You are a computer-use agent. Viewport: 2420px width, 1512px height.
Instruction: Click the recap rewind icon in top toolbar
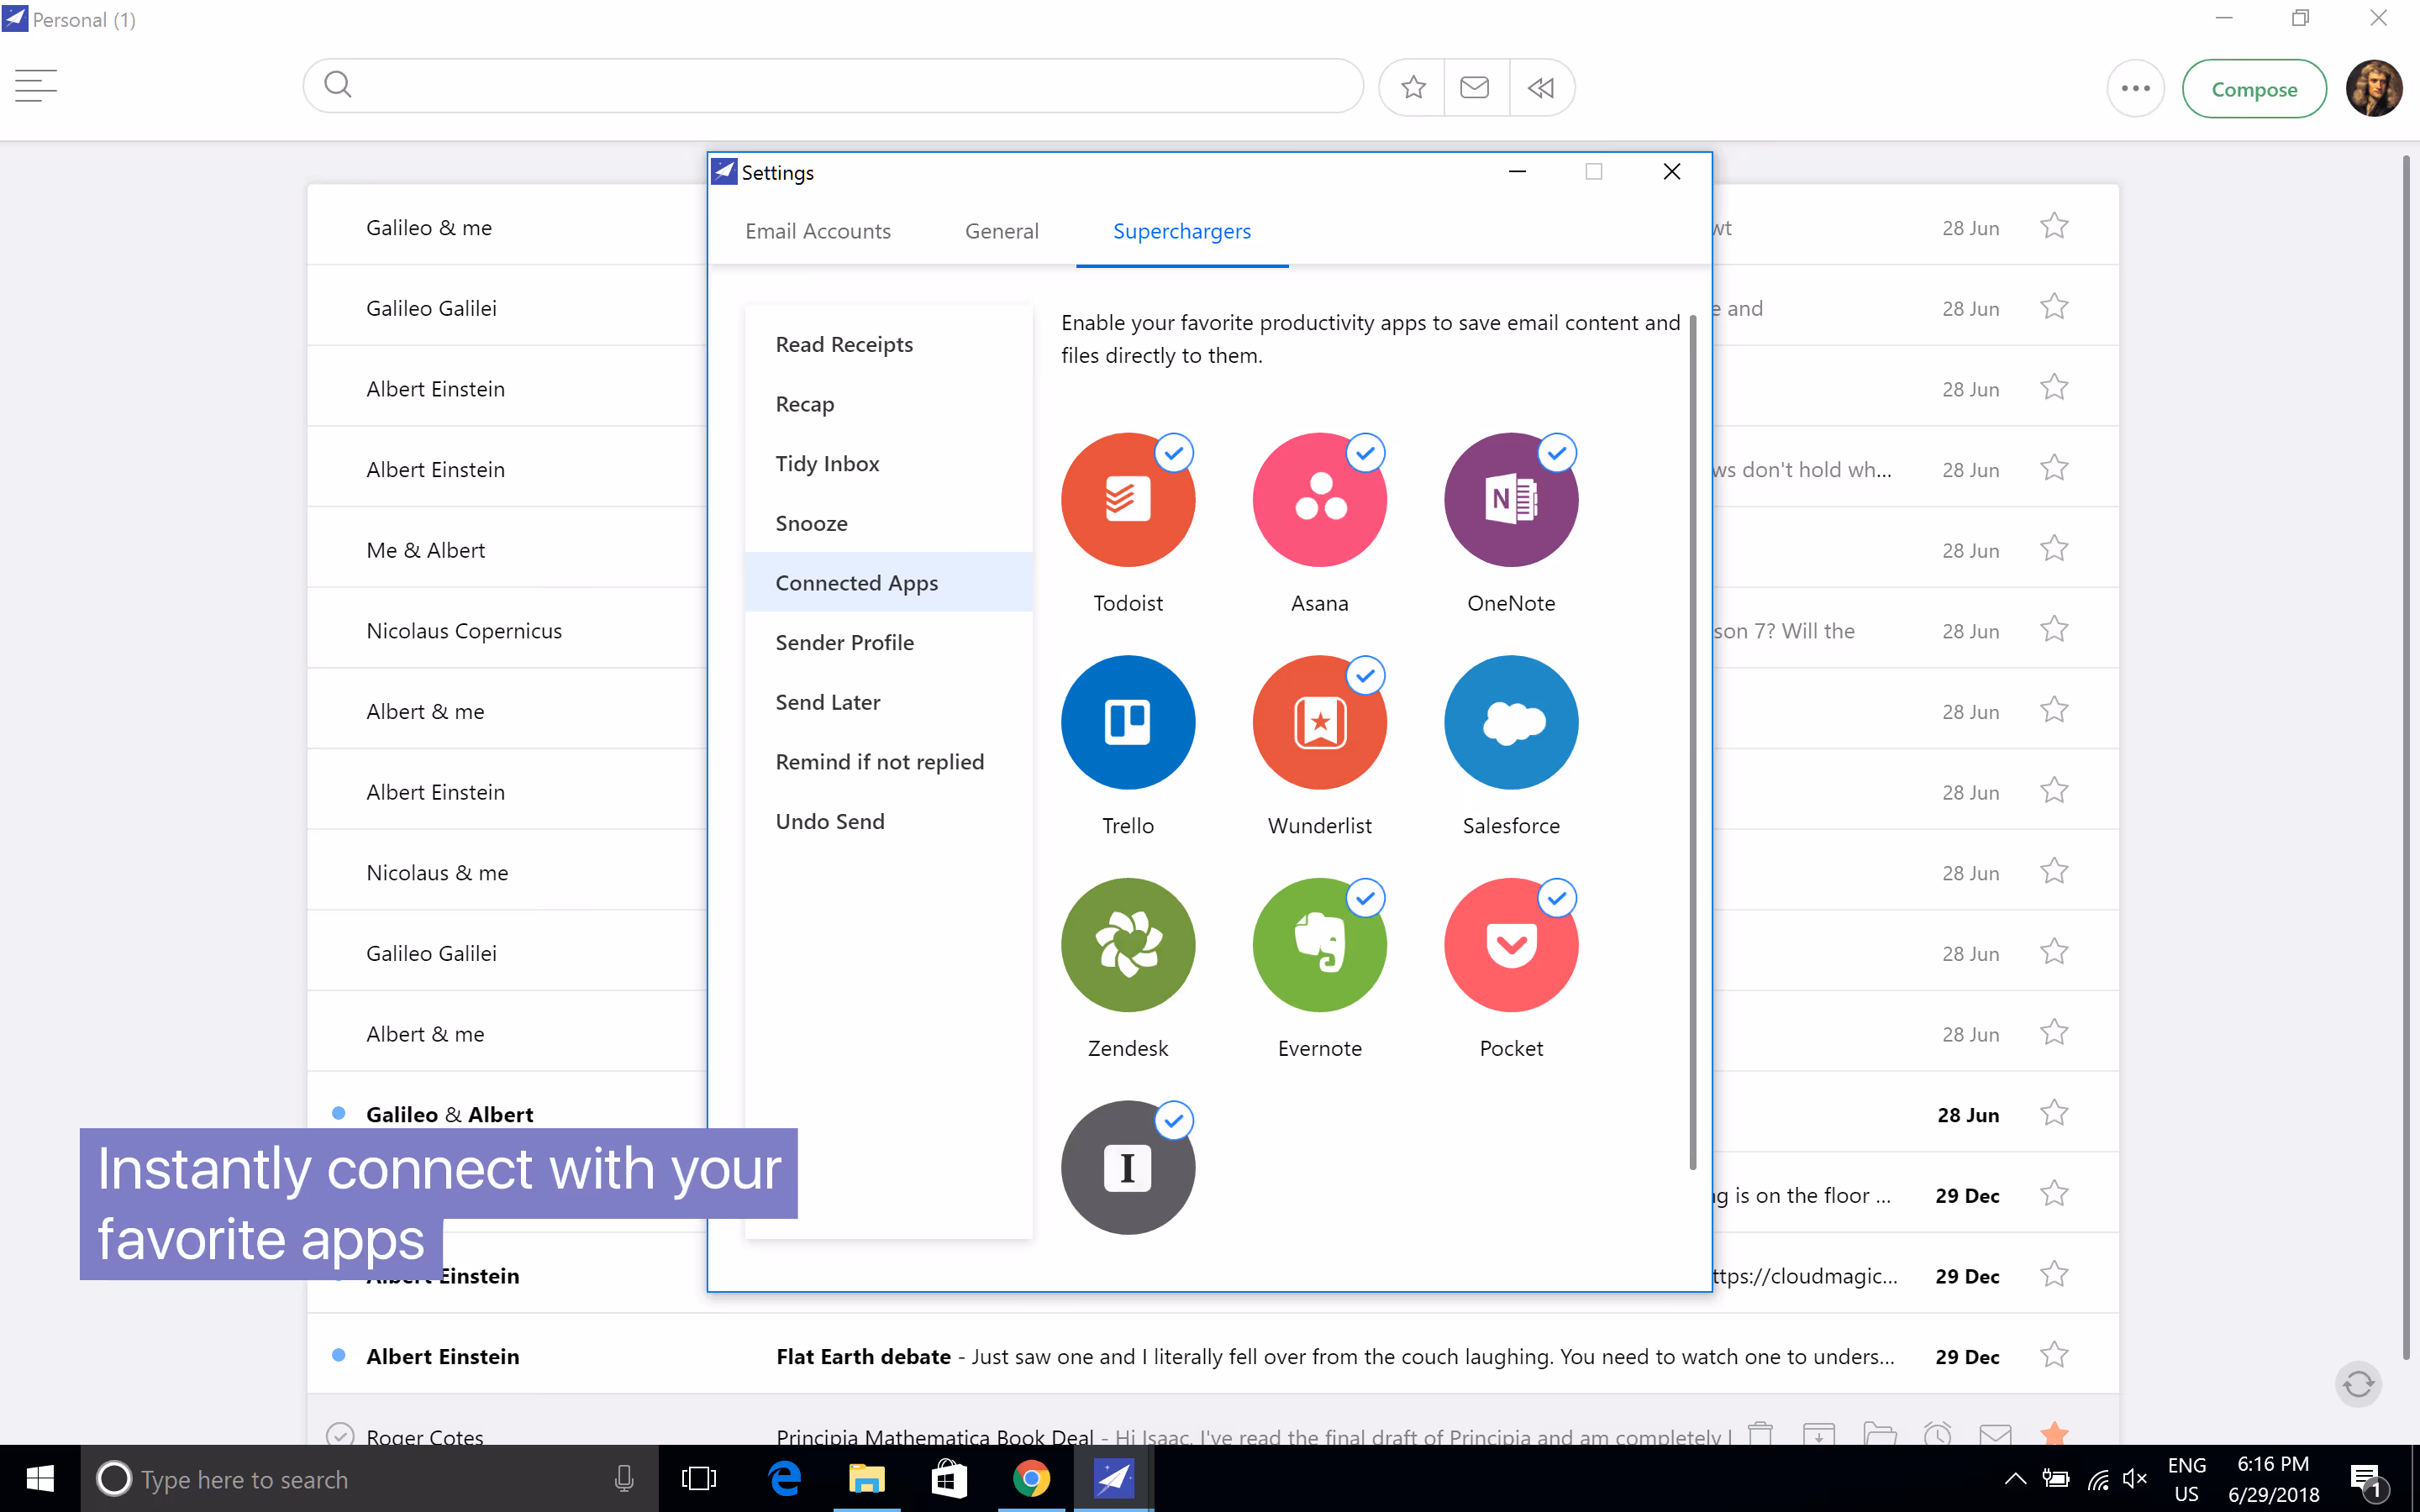[1541, 87]
